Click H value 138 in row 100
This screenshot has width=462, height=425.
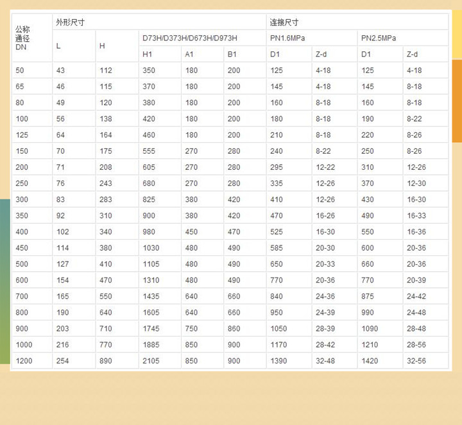tap(106, 119)
